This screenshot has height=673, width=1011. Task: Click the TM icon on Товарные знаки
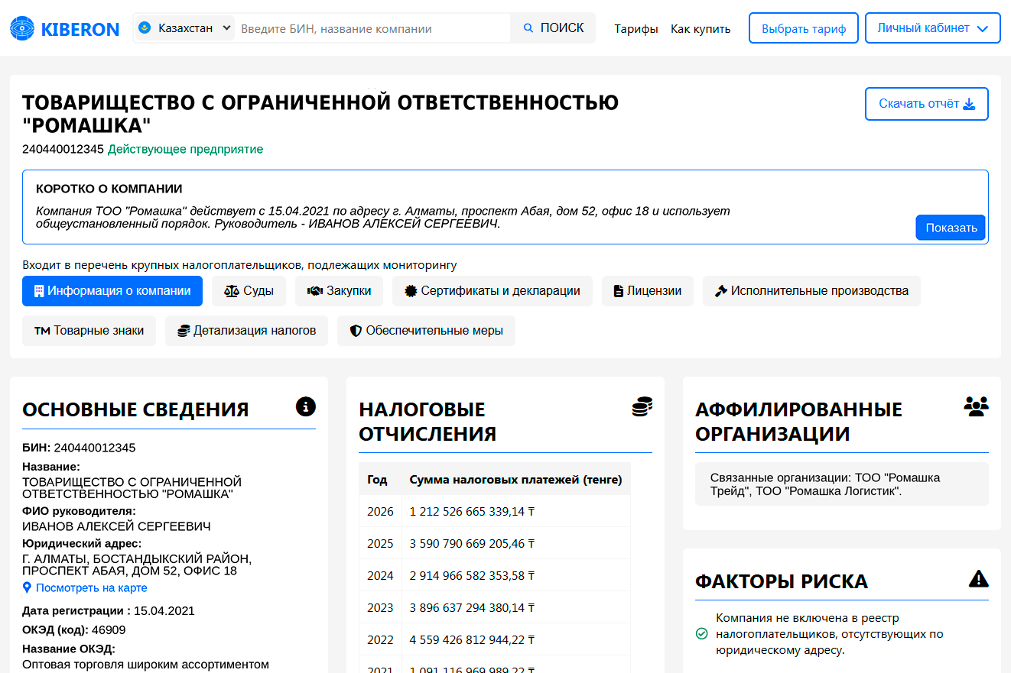(42, 331)
